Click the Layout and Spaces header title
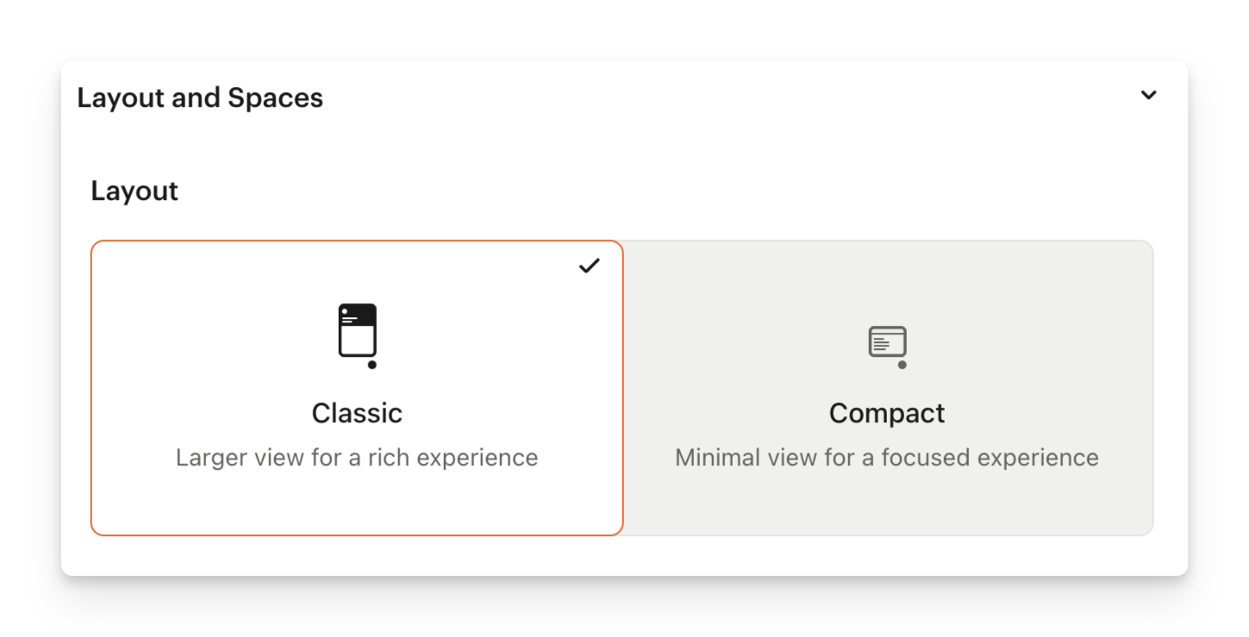 200,98
